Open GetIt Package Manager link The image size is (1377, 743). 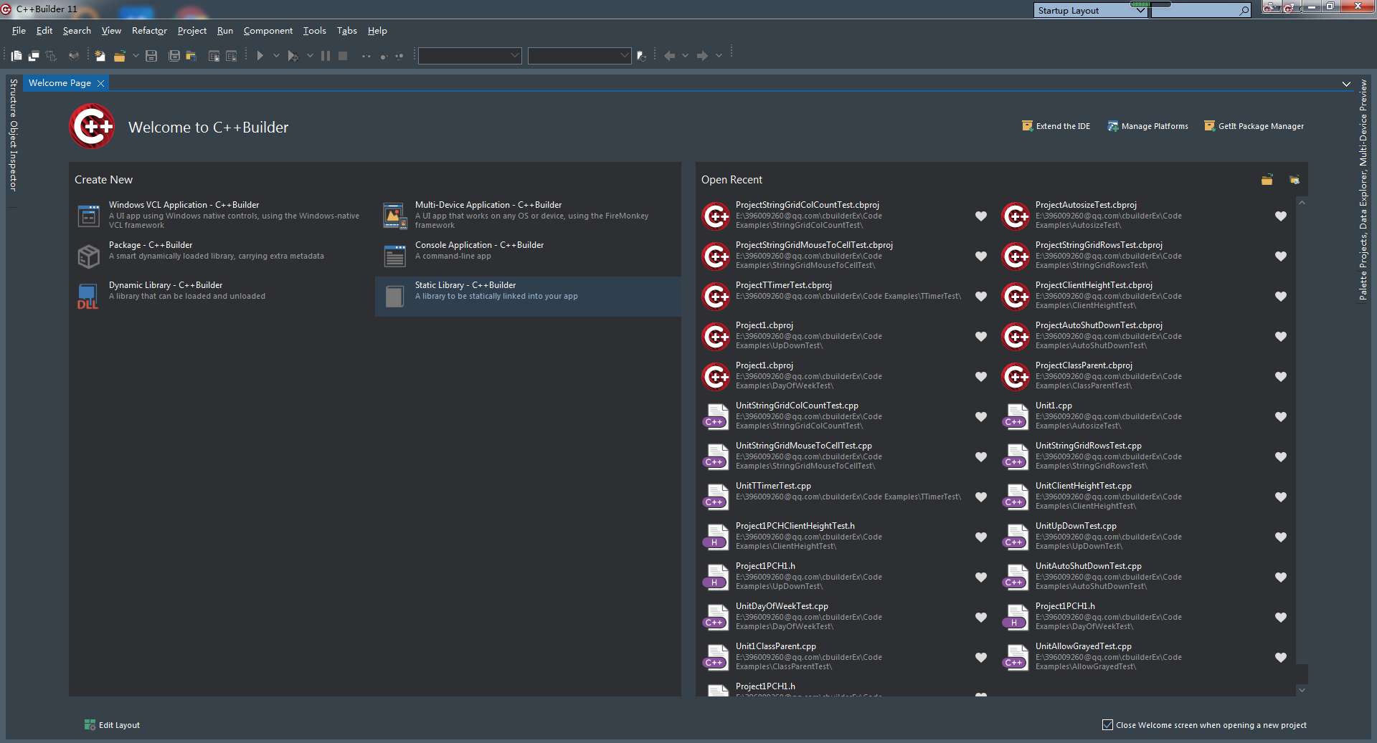pos(1254,126)
